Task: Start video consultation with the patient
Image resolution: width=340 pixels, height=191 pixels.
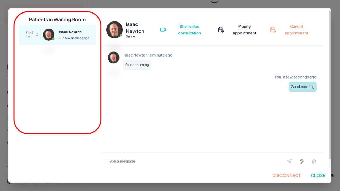Action: [x=189, y=30]
